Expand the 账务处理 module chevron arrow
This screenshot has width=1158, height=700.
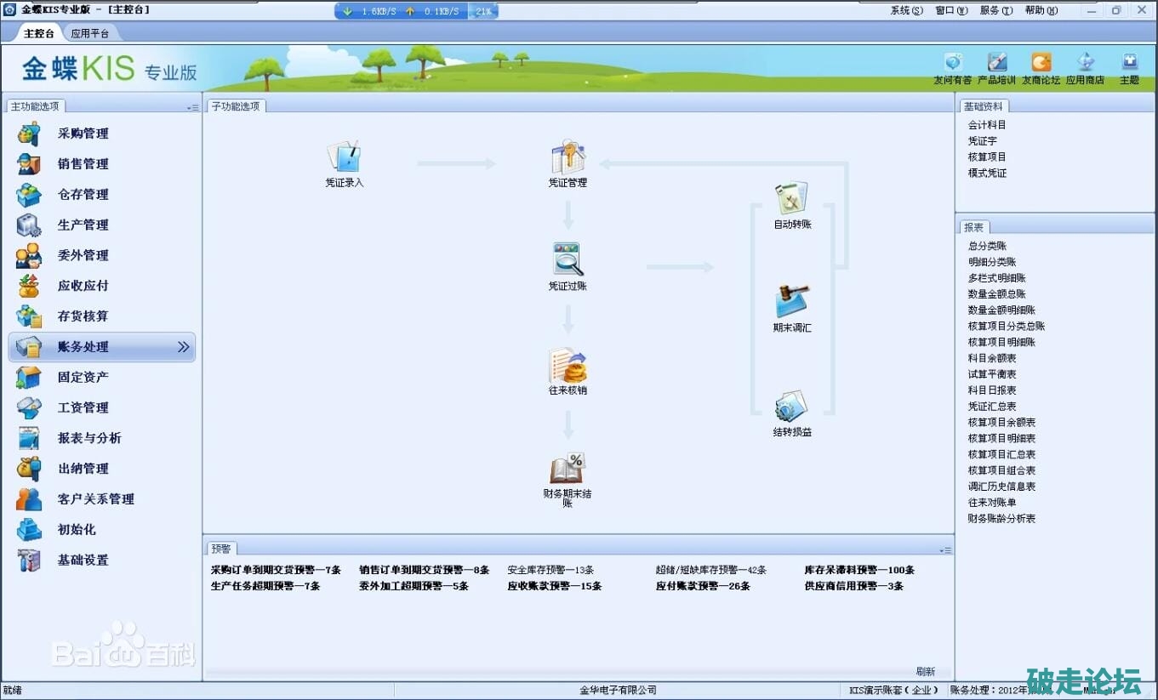[x=183, y=347]
